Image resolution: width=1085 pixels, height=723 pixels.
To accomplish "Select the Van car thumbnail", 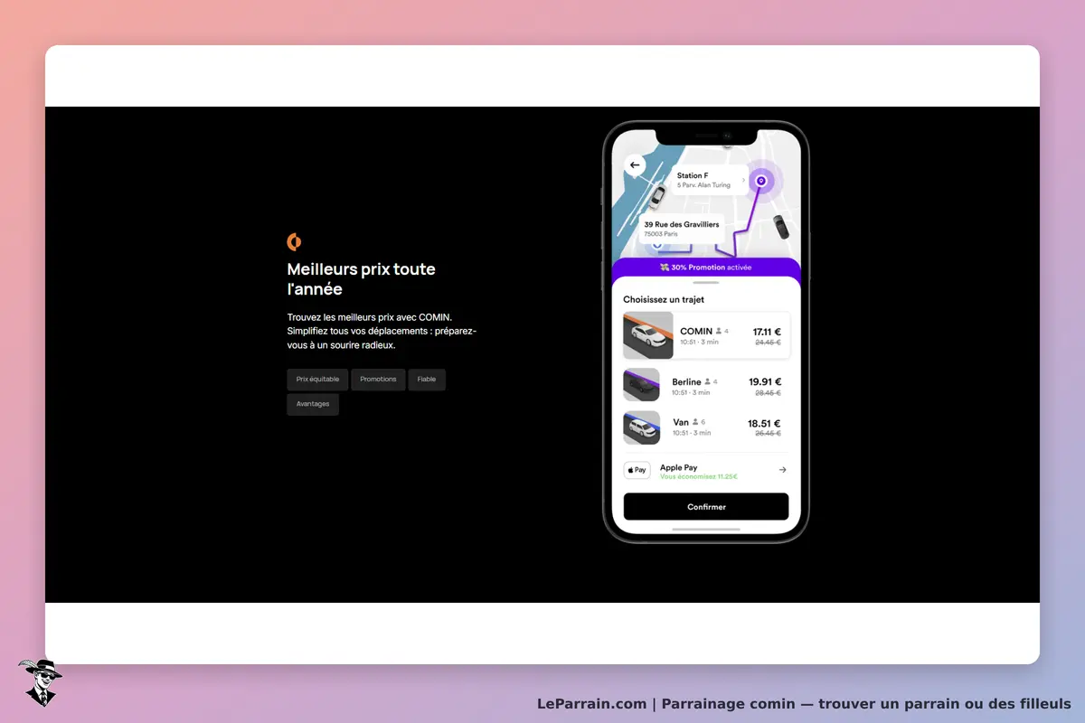I will click(x=641, y=427).
